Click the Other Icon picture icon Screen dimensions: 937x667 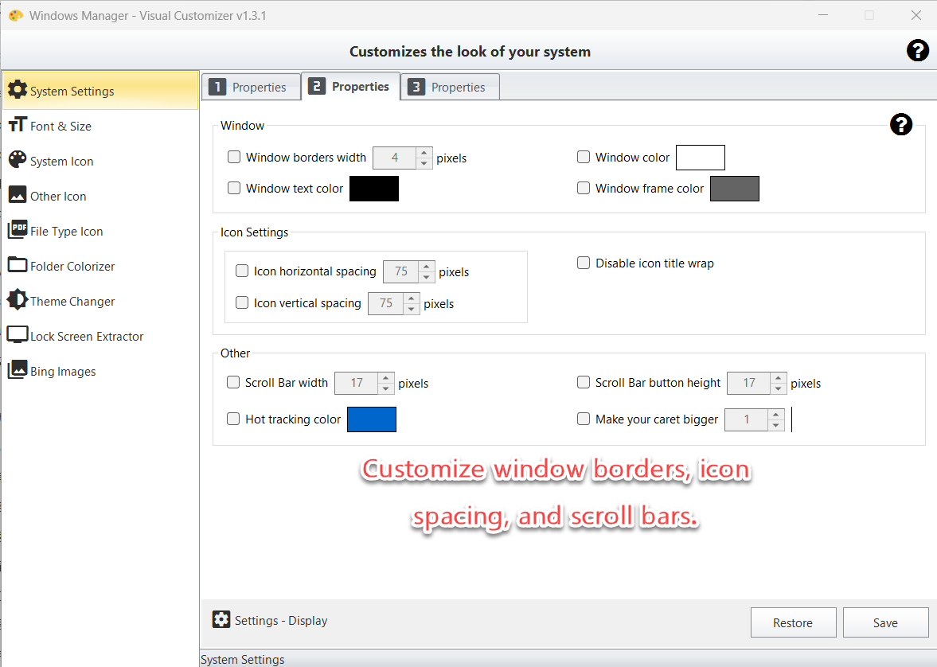pos(18,195)
